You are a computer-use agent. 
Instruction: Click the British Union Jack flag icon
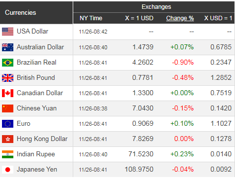[7, 78]
